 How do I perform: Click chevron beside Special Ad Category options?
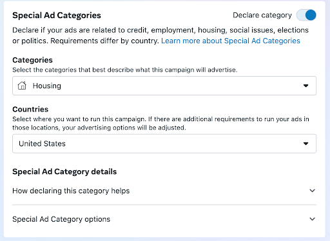312,219
